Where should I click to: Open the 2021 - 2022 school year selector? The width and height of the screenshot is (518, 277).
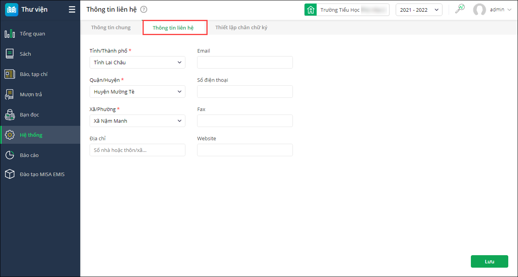pyautogui.click(x=419, y=10)
